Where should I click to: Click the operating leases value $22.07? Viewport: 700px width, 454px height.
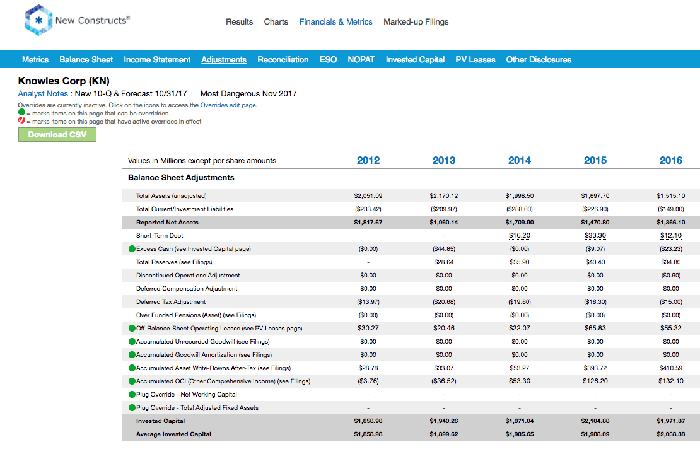520,329
